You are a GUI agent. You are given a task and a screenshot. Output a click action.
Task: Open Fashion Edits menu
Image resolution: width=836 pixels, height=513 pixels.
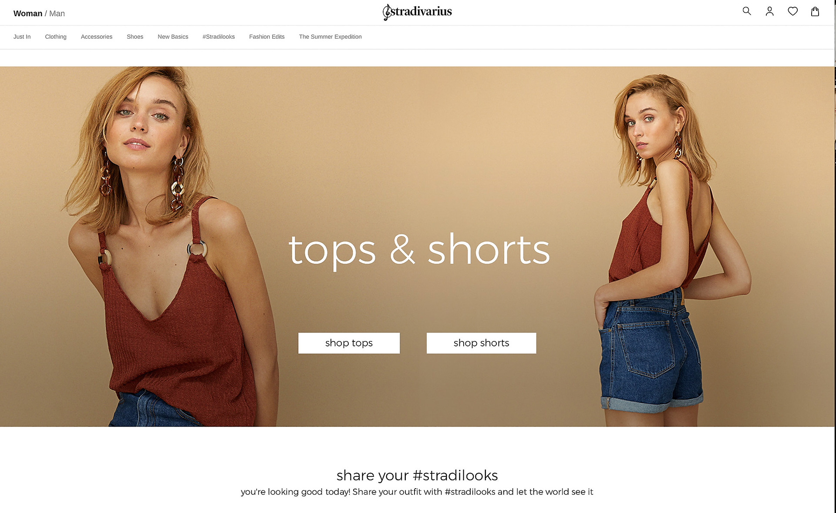pyautogui.click(x=267, y=37)
